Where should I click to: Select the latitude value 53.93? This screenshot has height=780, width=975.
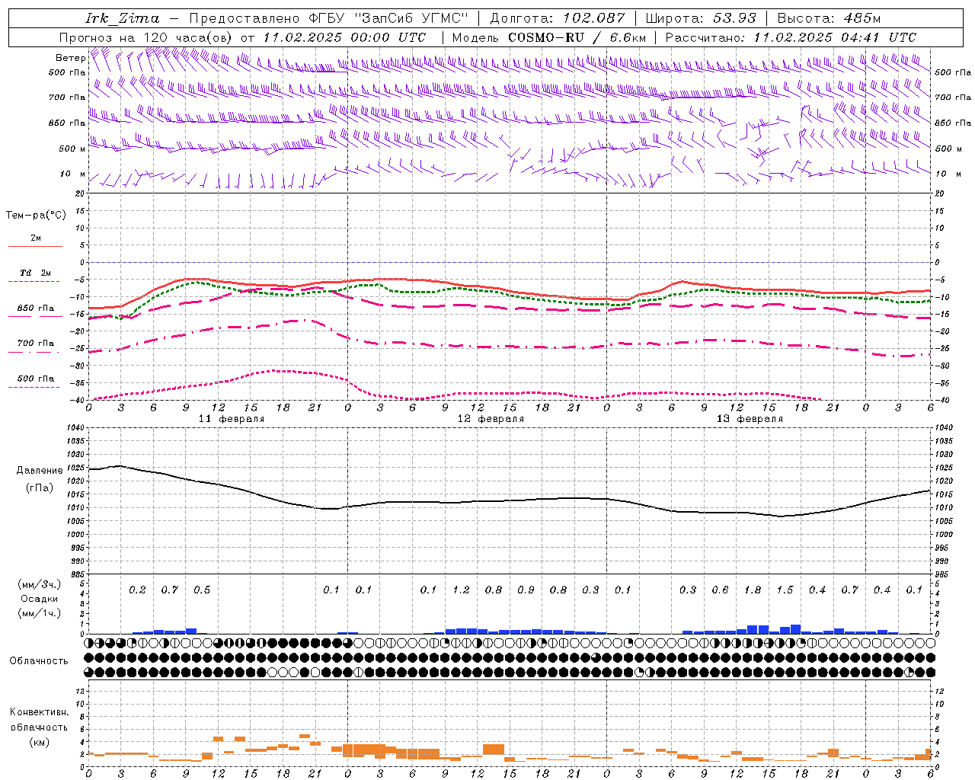point(734,18)
